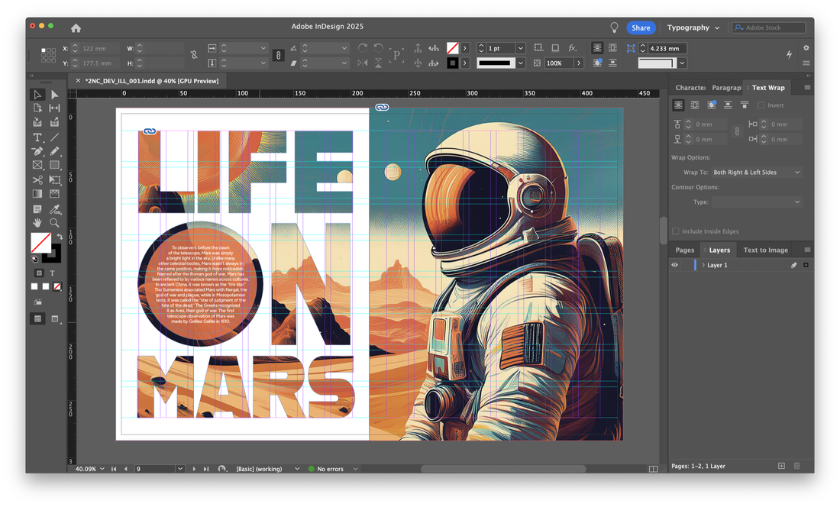Select the Free Transform tool
The image size is (840, 507).
(x=55, y=180)
